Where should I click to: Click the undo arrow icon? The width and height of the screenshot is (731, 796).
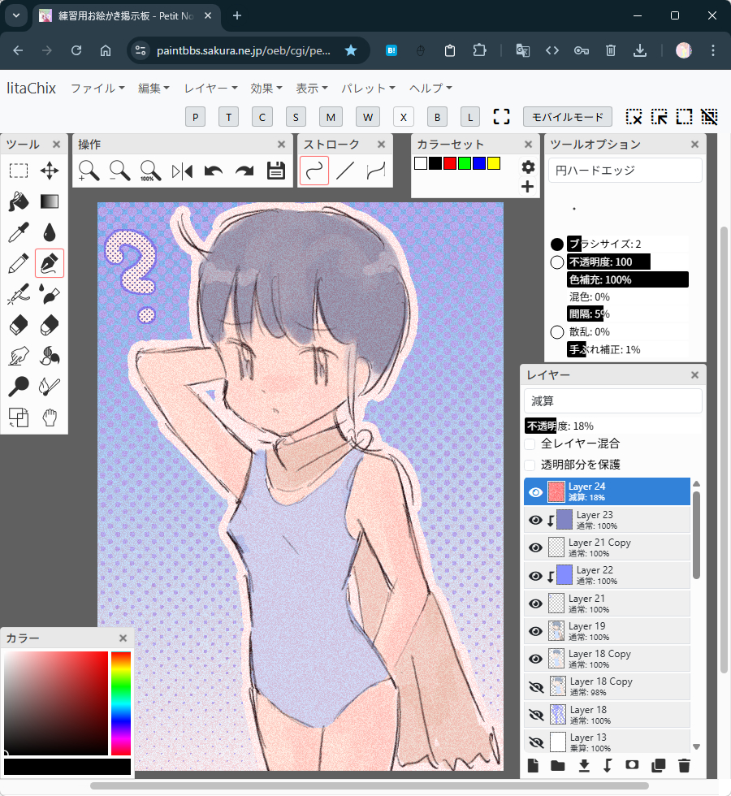coord(214,171)
